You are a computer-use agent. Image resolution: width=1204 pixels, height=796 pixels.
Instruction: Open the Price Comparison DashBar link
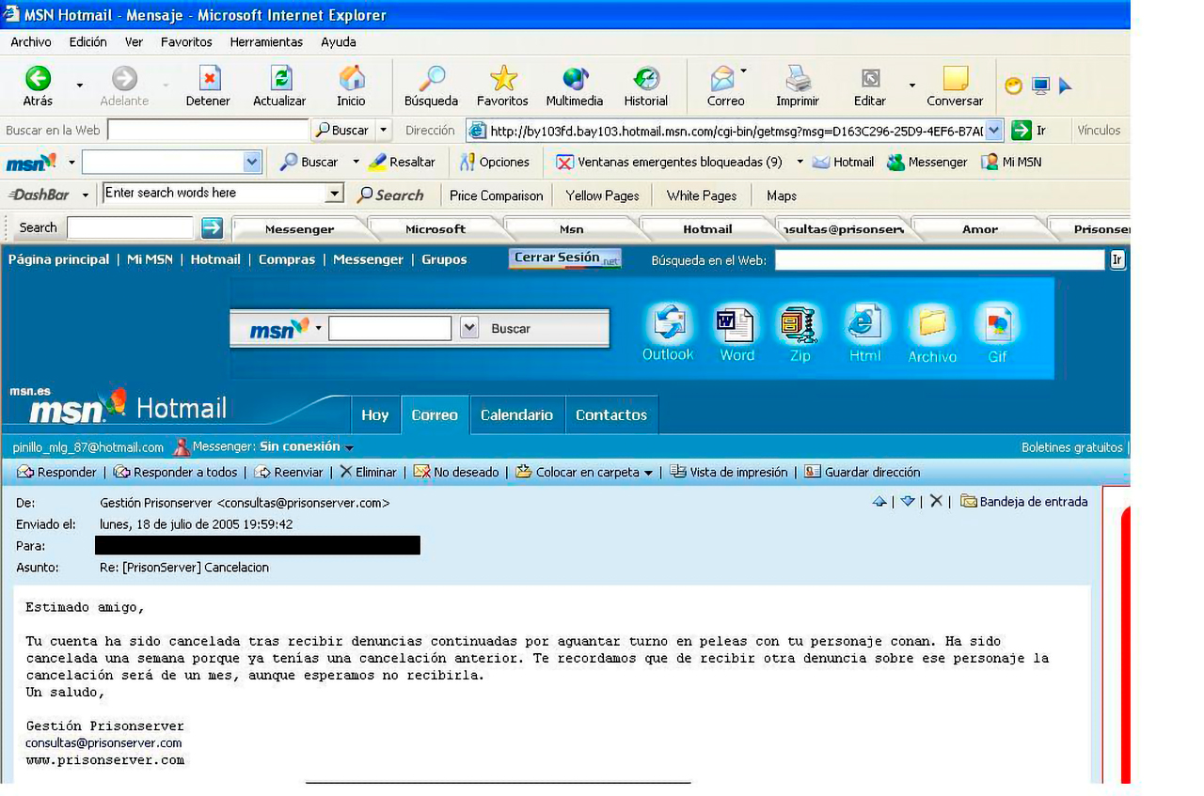(x=497, y=195)
